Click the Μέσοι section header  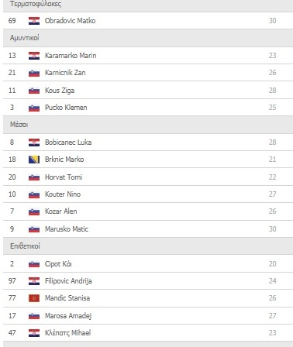coord(148,125)
